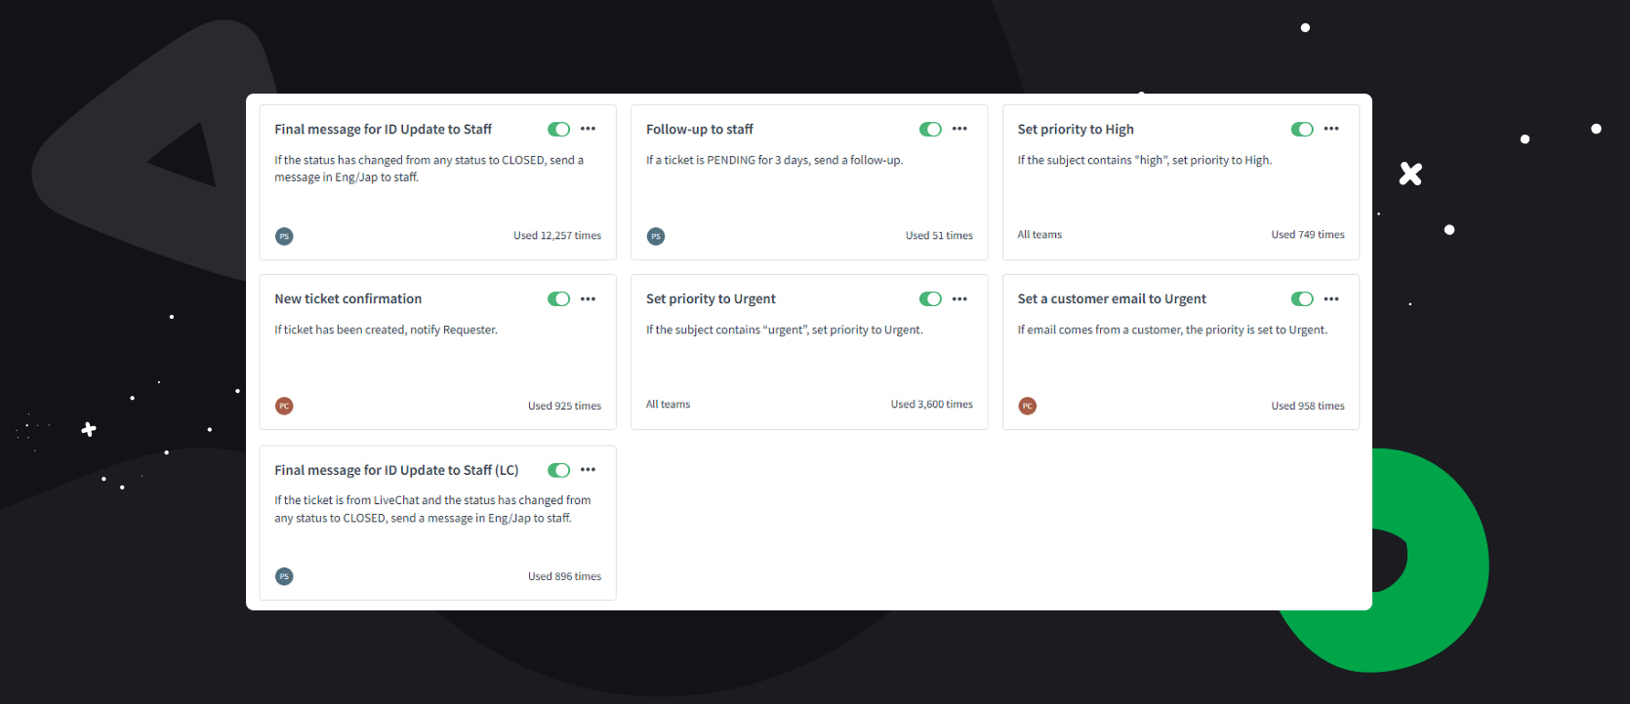
Task: Click PS avatar on Follow-up to staff card
Action: pyautogui.click(x=656, y=236)
